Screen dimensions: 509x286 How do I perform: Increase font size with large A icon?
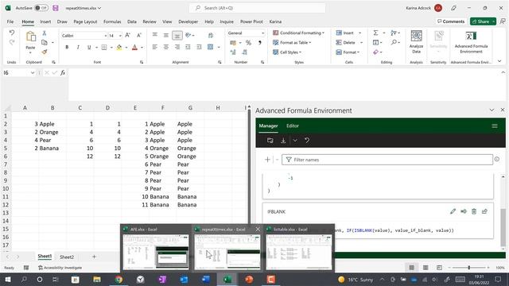click(x=127, y=35)
